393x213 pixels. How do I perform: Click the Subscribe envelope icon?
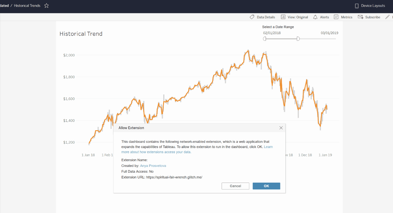click(x=361, y=17)
